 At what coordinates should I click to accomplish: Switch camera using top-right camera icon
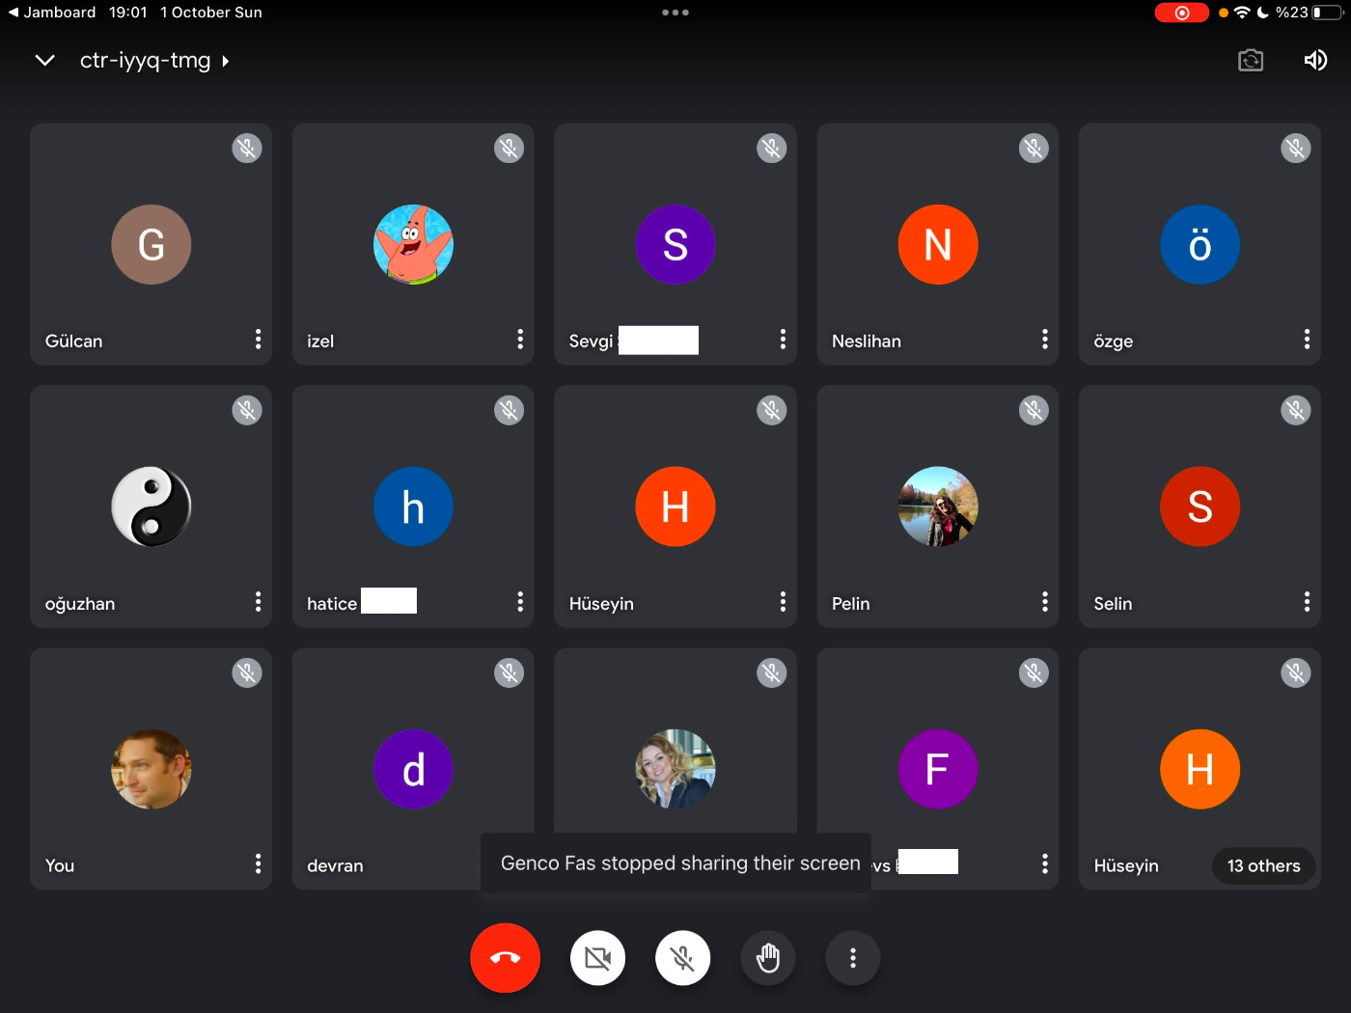[x=1251, y=61]
